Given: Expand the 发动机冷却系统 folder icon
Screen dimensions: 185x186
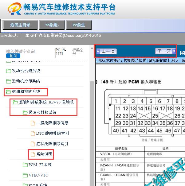Looking at the screenshot, I should point(8,81).
